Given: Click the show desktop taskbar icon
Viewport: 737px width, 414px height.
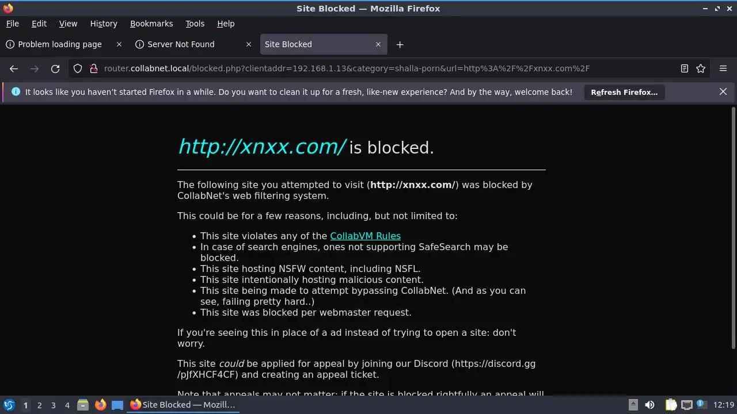Looking at the screenshot, I should click(117, 405).
